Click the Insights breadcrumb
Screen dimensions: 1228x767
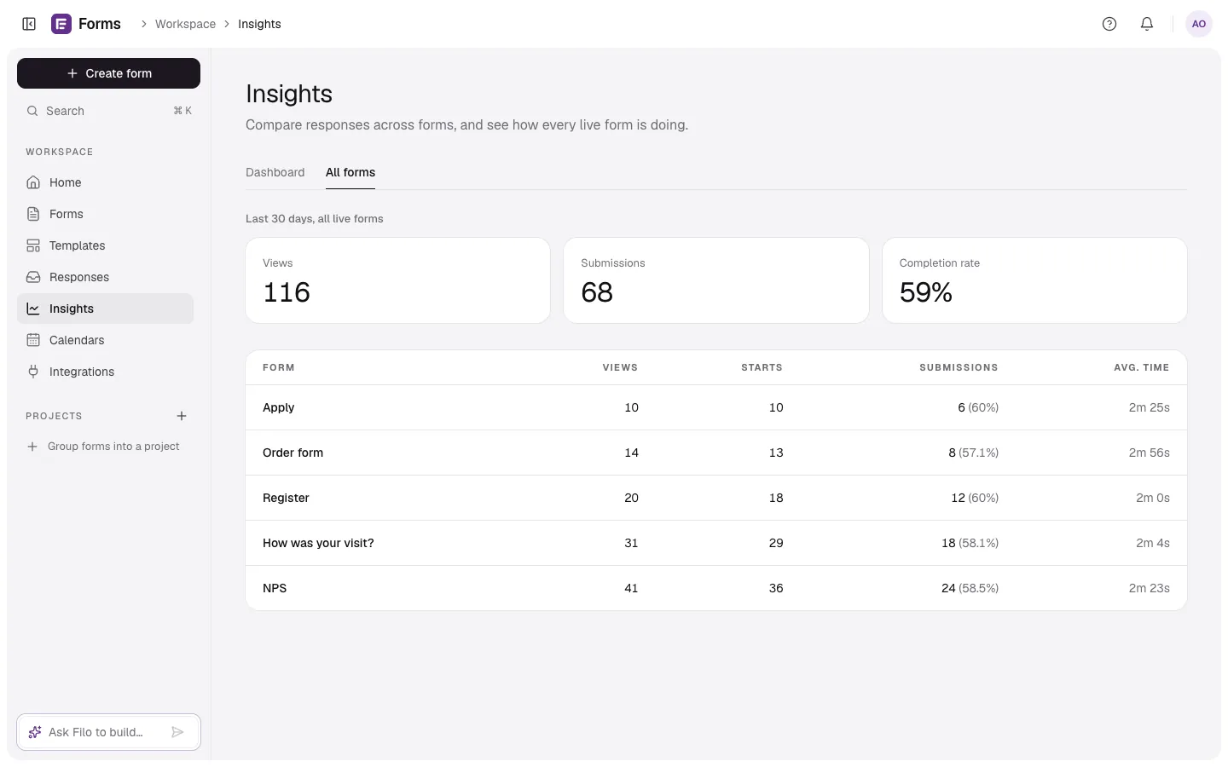pos(259,24)
